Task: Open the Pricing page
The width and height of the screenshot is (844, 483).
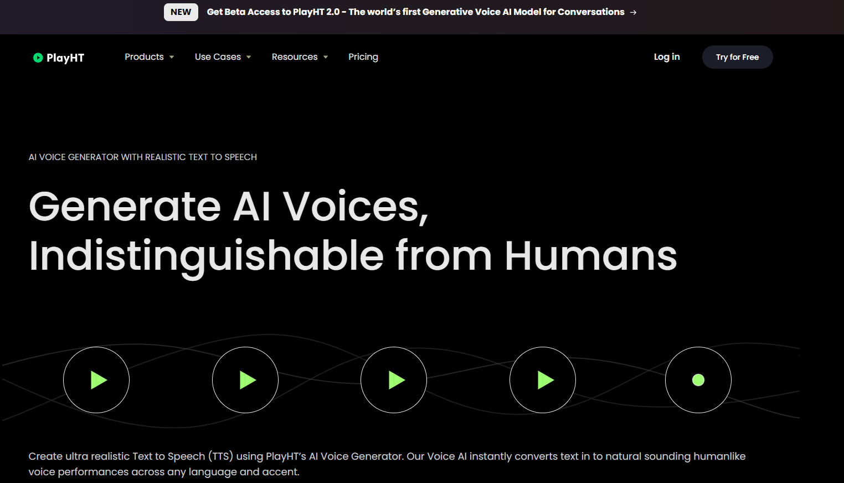Action: click(363, 57)
